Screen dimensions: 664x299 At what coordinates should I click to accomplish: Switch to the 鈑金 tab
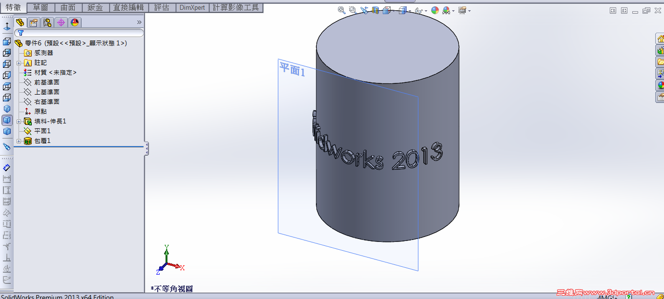click(x=95, y=7)
